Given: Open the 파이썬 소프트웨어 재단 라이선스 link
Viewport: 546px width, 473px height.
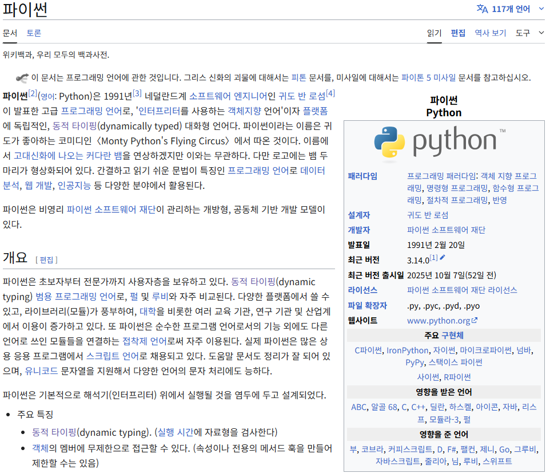Looking at the screenshot, I should (462, 290).
